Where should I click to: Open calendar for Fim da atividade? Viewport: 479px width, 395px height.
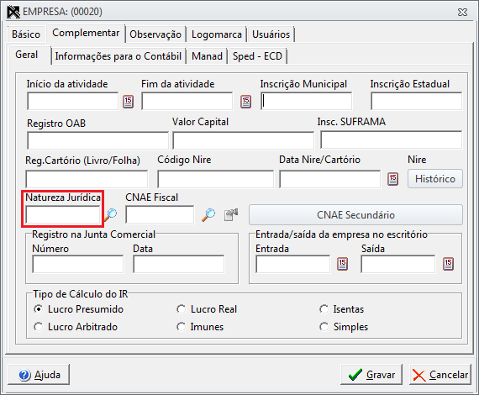click(245, 102)
